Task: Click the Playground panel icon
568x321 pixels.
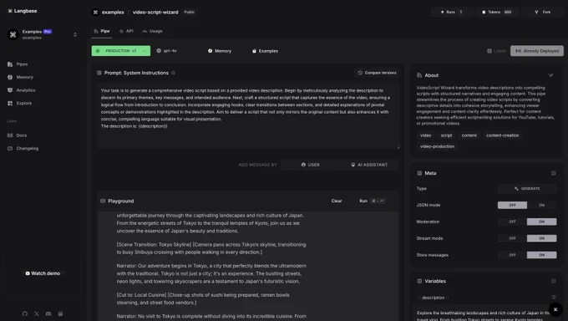Action: pos(103,201)
